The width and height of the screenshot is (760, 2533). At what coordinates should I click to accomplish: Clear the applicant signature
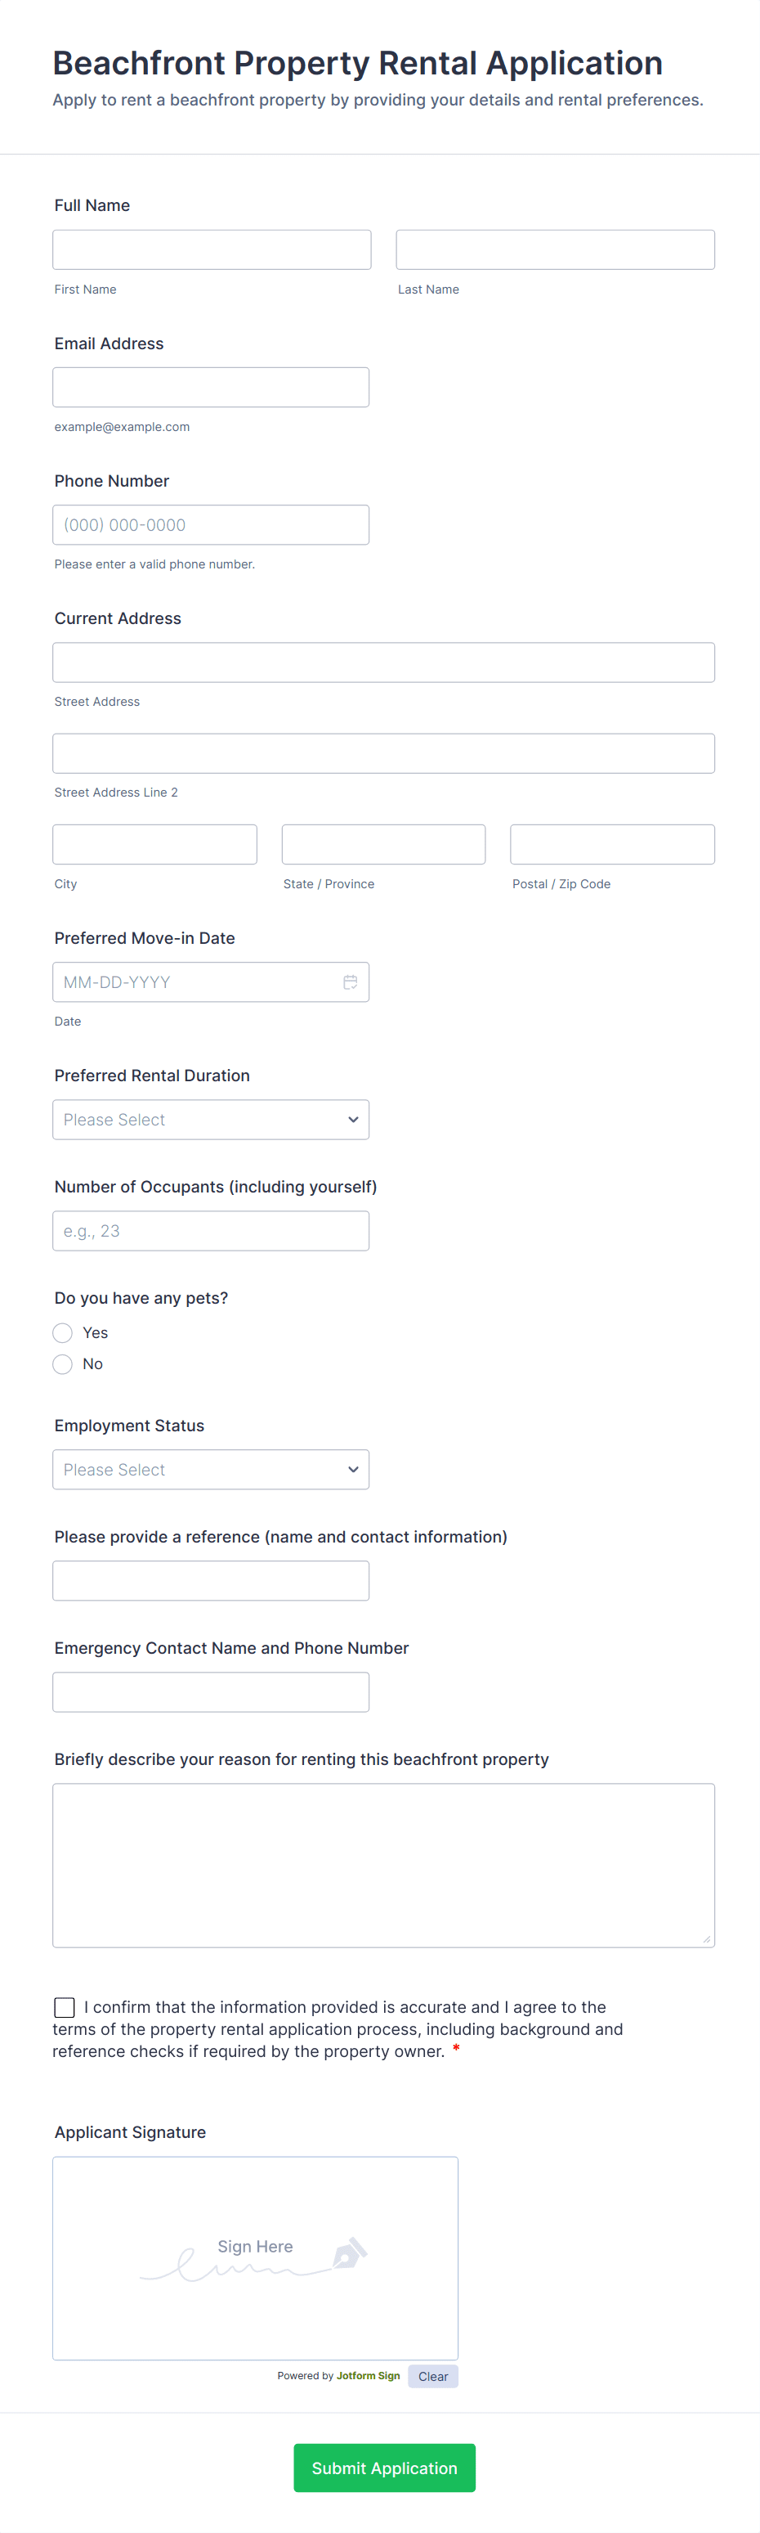coord(432,2377)
